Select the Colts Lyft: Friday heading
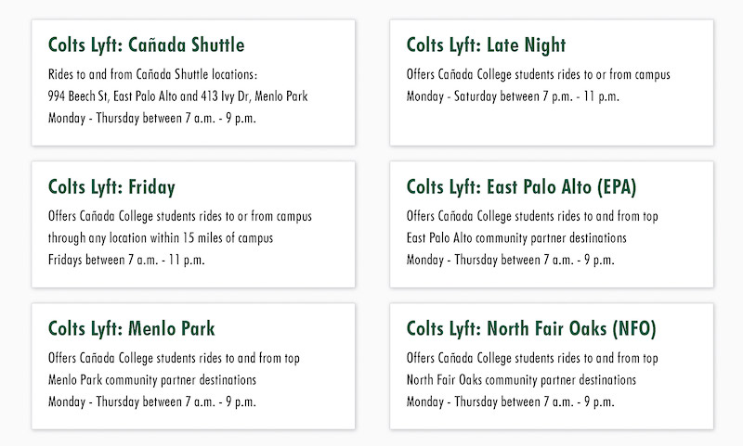 coord(111,186)
